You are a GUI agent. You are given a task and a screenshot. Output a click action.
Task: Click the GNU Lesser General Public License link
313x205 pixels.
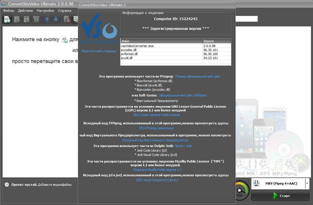point(156,115)
